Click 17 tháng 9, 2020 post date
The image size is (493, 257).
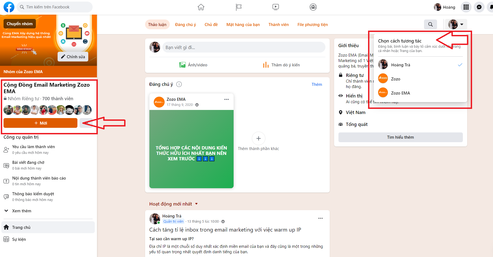pyautogui.click(x=180, y=105)
